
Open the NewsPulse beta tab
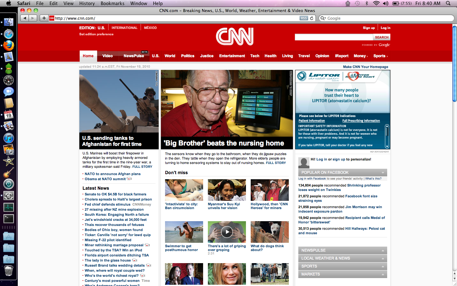134,56
